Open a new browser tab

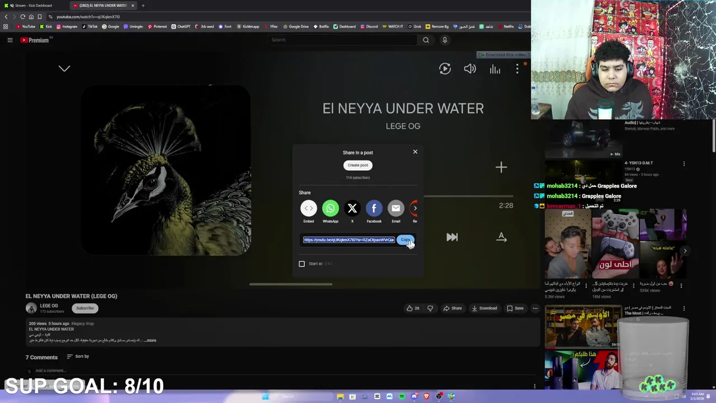coord(143,6)
